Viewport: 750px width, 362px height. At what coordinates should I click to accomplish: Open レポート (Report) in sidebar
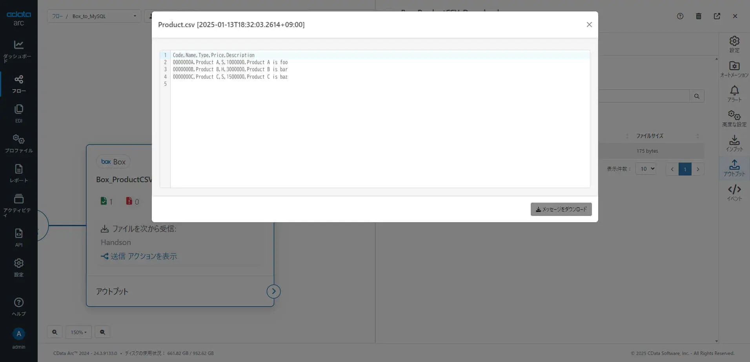pyautogui.click(x=18, y=174)
